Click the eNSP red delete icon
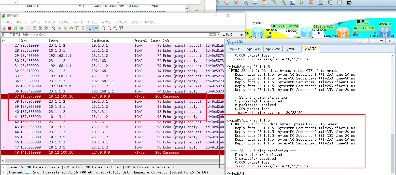The height and width of the screenshot is (175, 396). (236, 3)
